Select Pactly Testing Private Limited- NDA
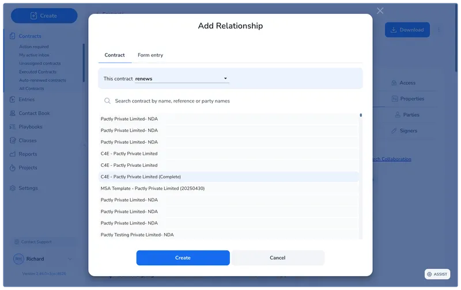The image size is (461, 290). (x=228, y=235)
